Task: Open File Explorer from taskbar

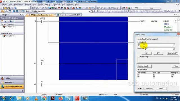Action: point(19,98)
